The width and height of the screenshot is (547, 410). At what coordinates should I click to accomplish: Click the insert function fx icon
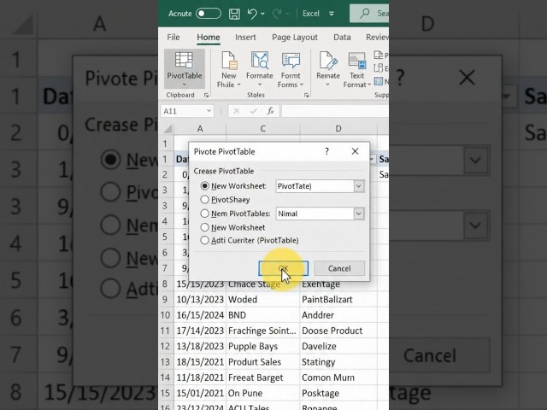[x=270, y=111]
